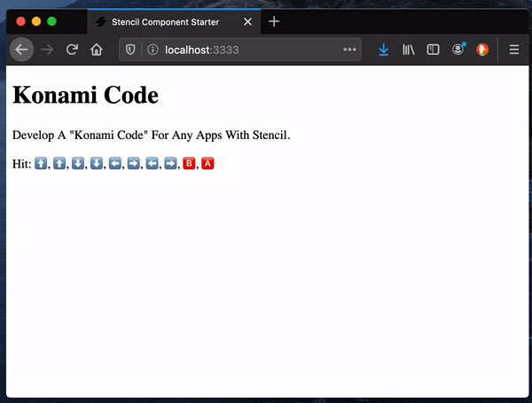Click the forward navigation arrow

tap(47, 50)
